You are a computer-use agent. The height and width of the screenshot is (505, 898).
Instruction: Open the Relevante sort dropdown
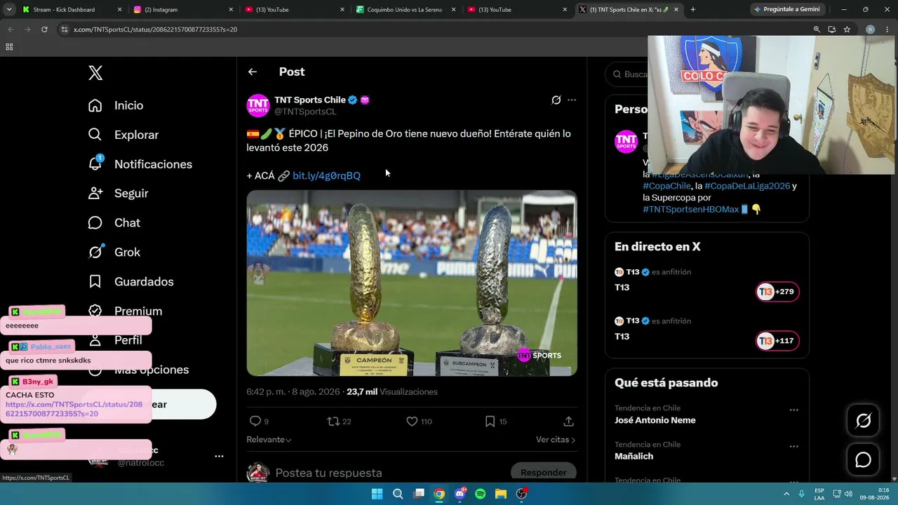pyautogui.click(x=269, y=440)
